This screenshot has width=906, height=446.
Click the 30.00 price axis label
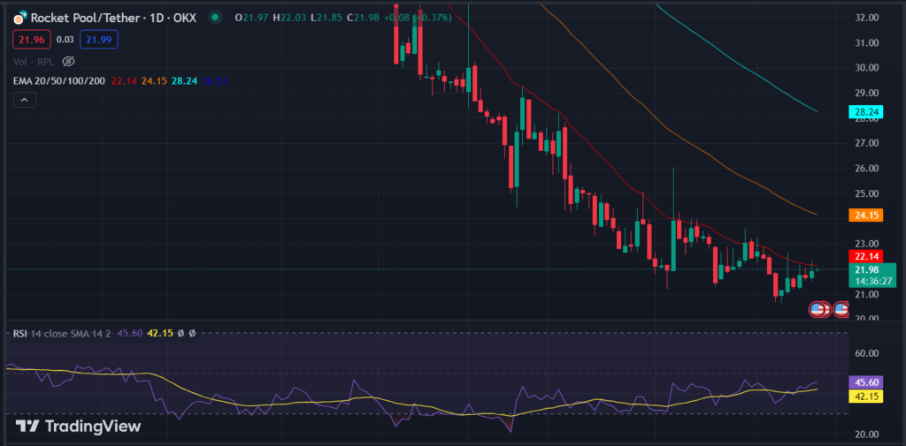pos(867,67)
